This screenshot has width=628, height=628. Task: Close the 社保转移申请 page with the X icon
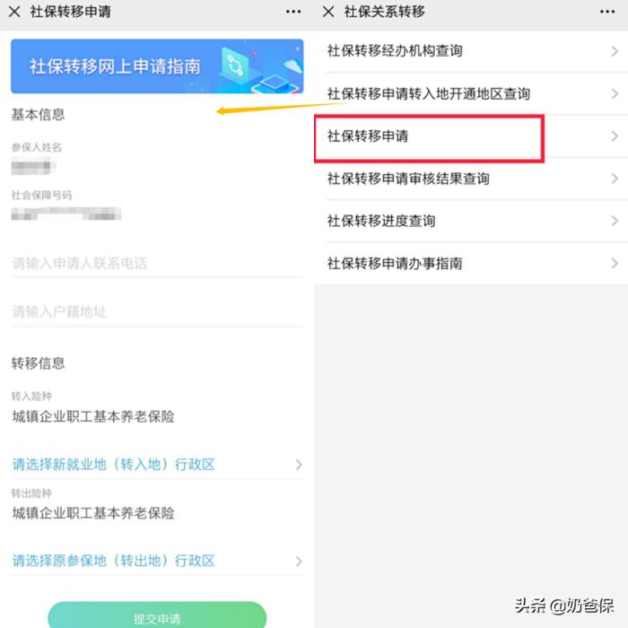click(14, 12)
